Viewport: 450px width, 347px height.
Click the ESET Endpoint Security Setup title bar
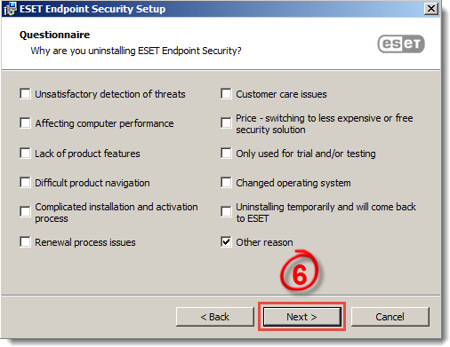tap(221, 9)
